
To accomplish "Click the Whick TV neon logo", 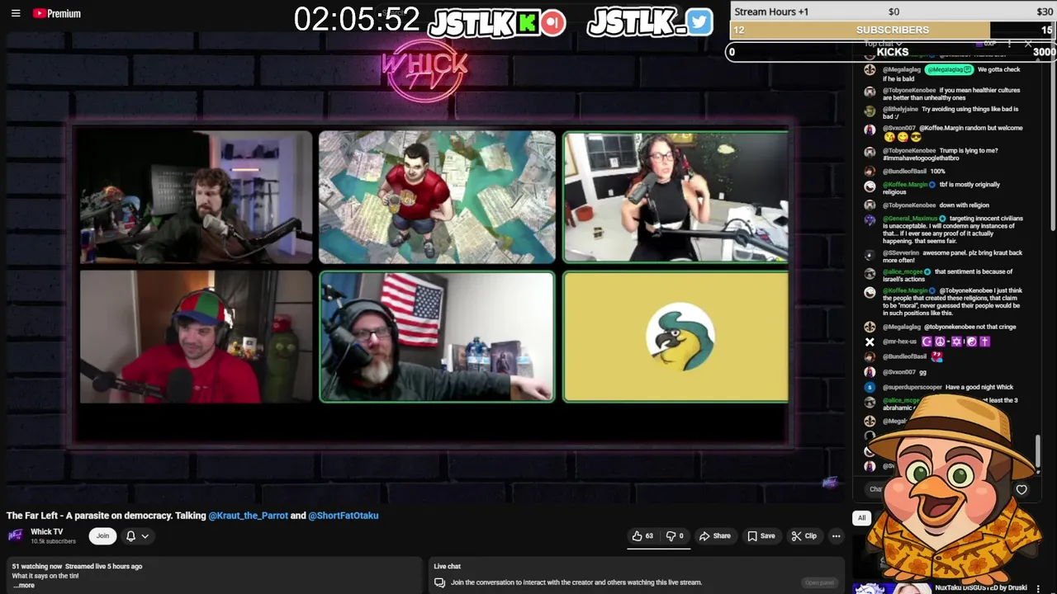I will coord(424,70).
